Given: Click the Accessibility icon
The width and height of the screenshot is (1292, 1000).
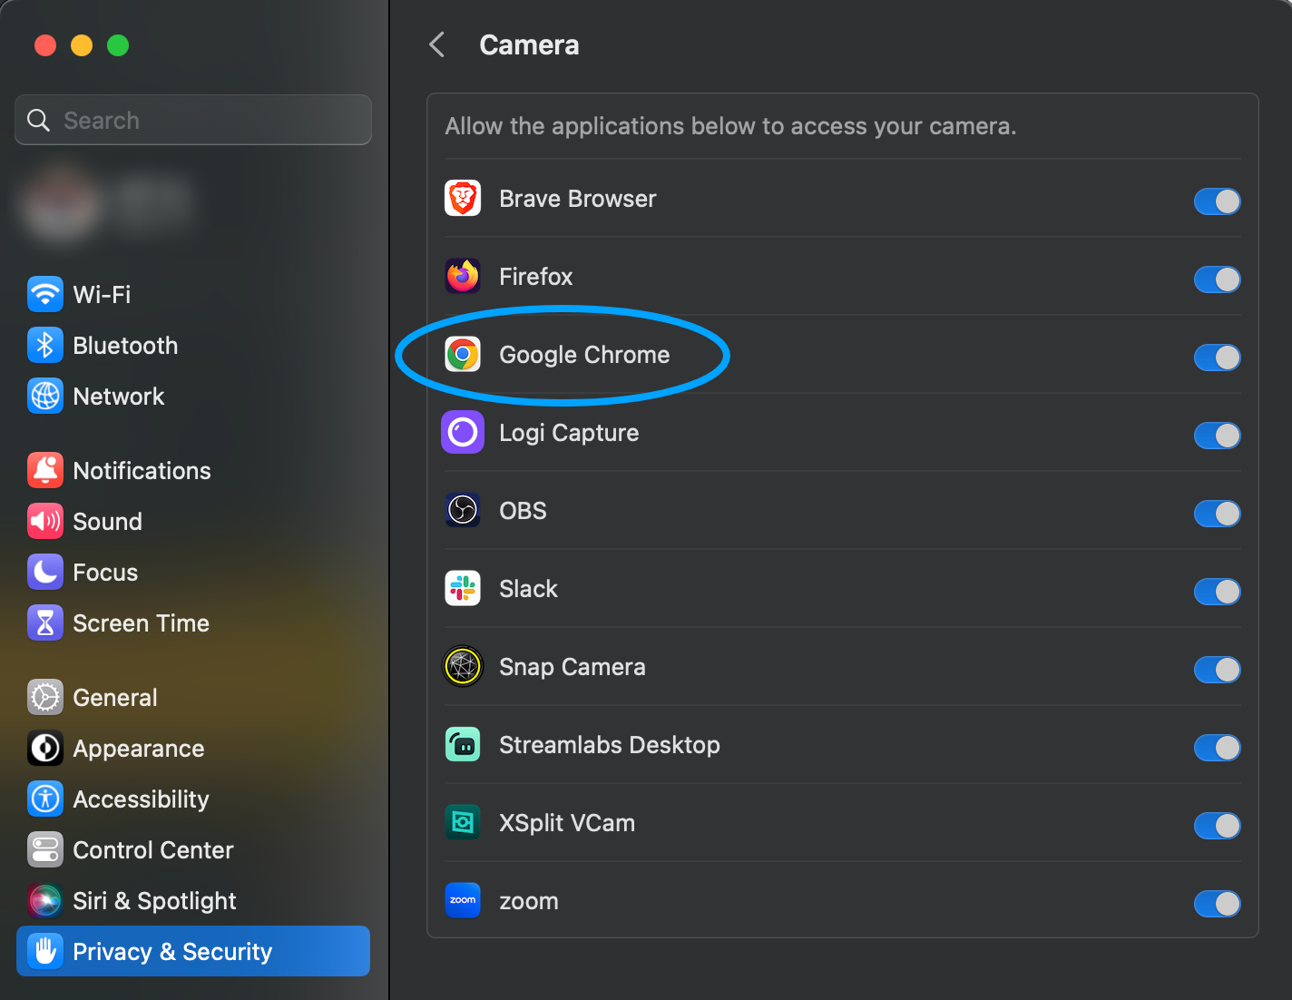Looking at the screenshot, I should coord(45,799).
